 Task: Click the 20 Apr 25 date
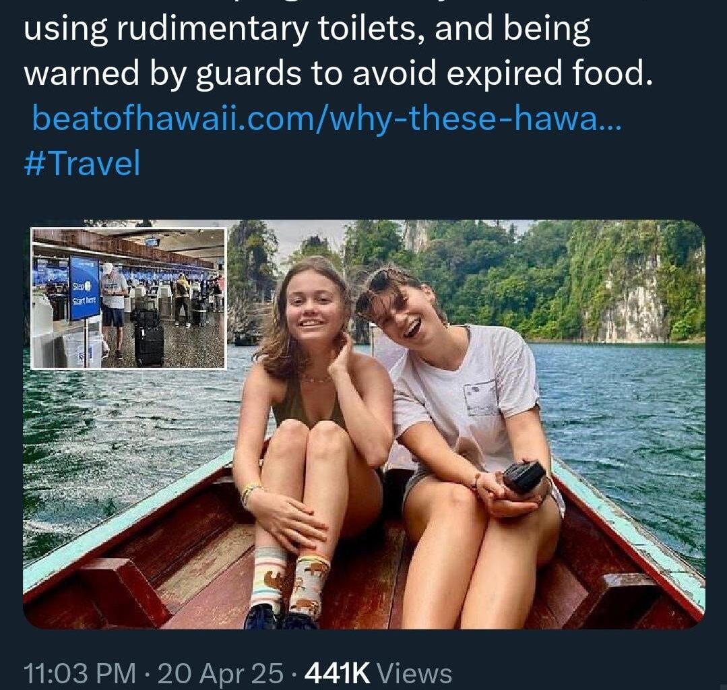[x=220, y=673]
